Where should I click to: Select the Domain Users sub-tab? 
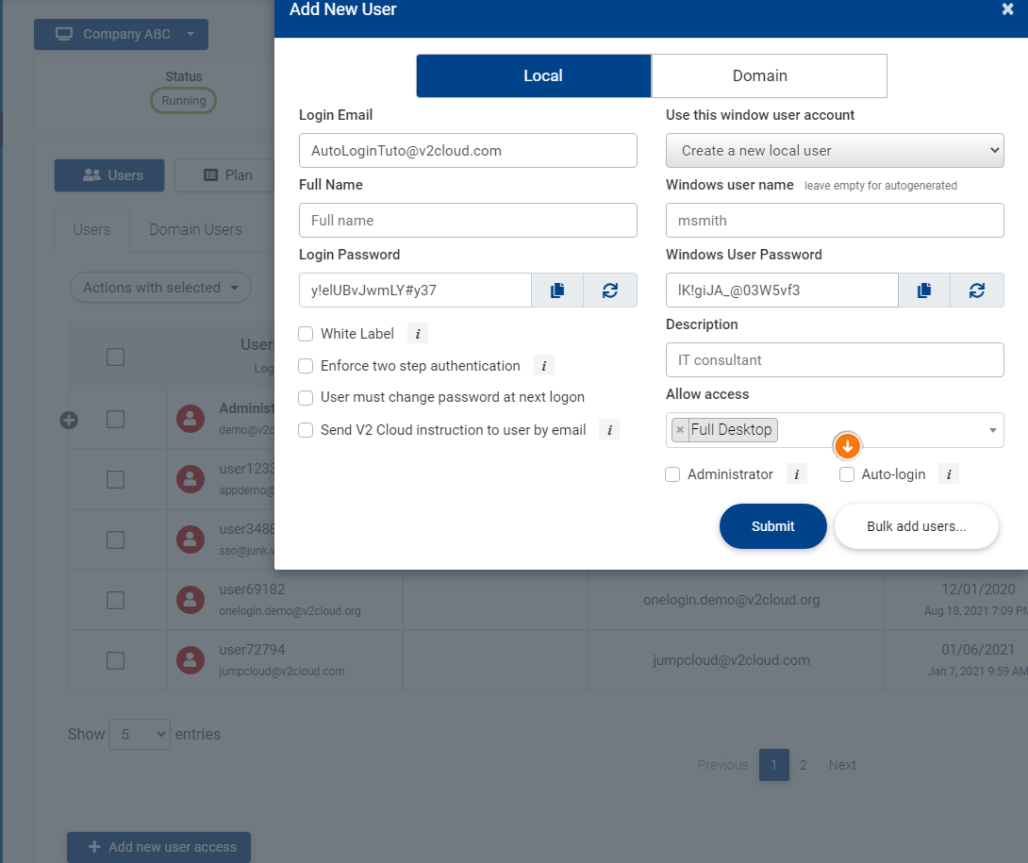pyautogui.click(x=195, y=229)
